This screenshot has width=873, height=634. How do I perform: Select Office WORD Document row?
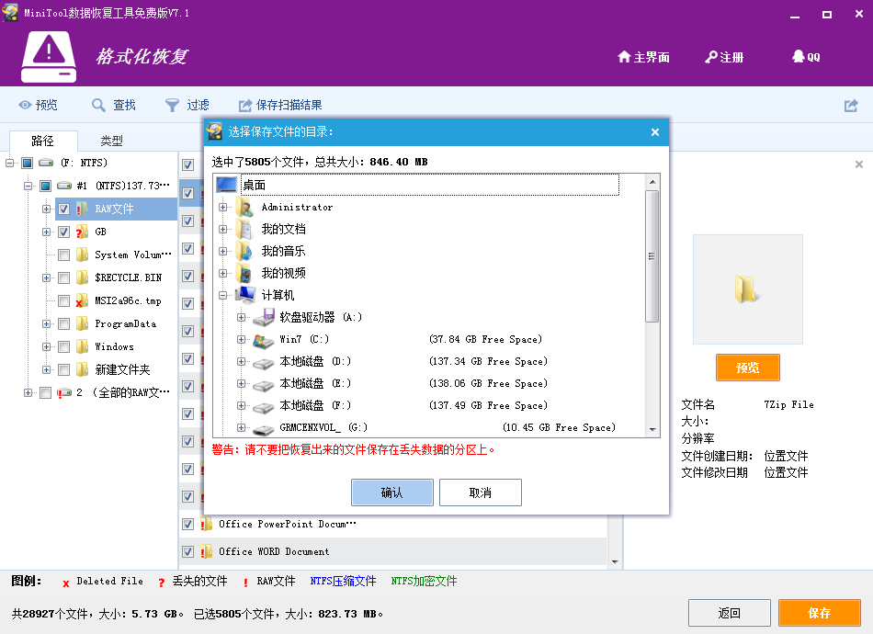[392, 551]
